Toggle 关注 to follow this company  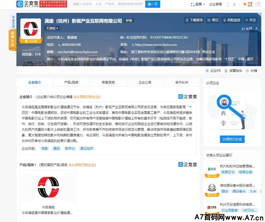click(250, 20)
